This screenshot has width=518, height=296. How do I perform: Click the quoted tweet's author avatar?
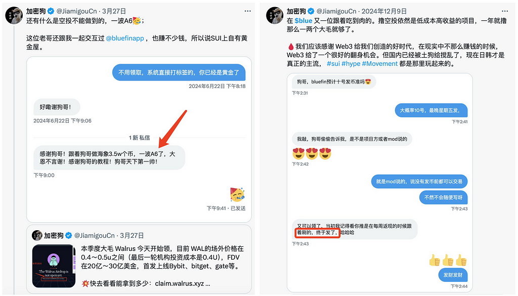pyautogui.click(x=36, y=236)
